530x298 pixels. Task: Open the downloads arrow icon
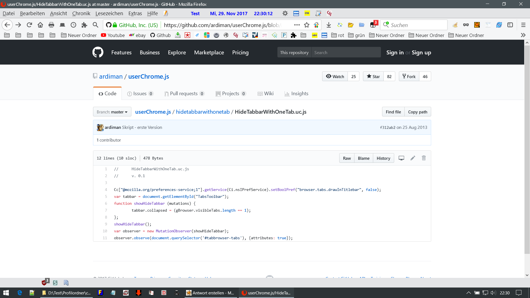(328, 25)
